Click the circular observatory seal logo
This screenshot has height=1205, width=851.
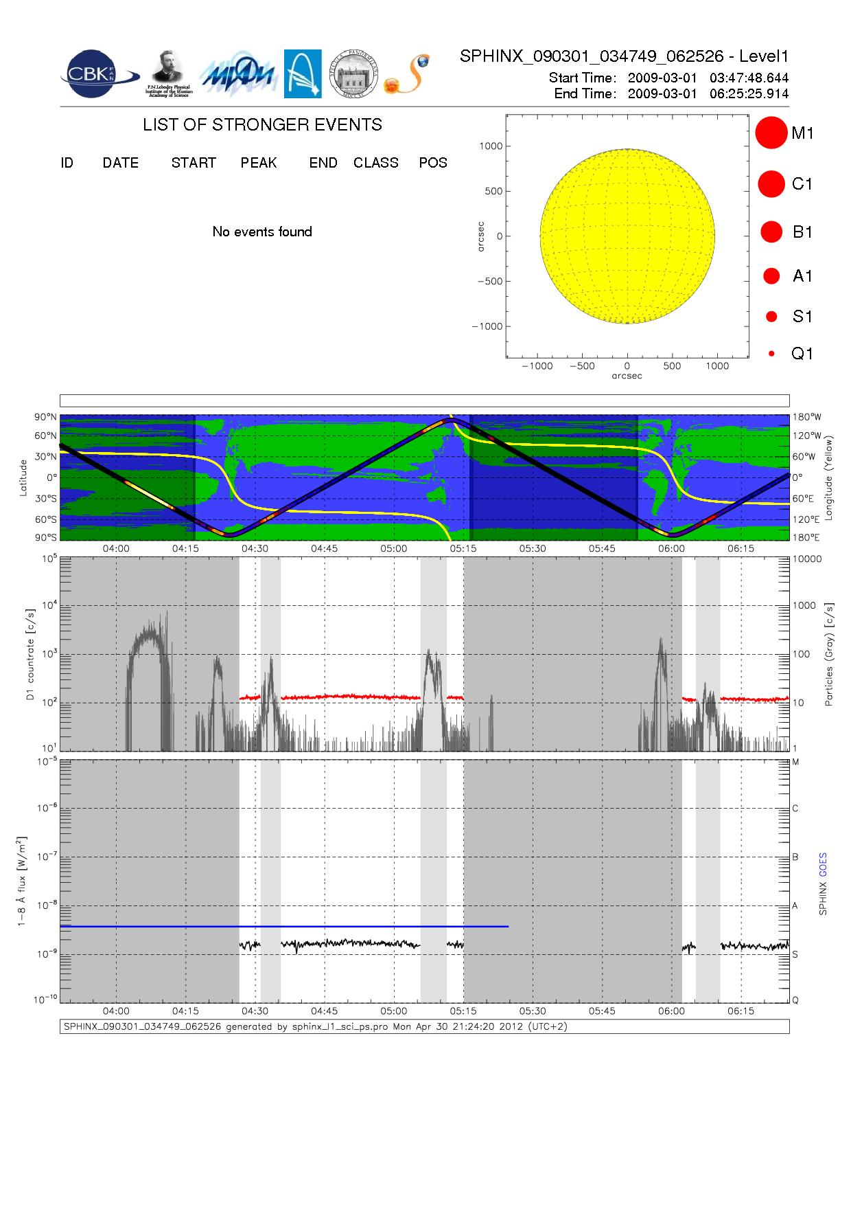point(353,74)
